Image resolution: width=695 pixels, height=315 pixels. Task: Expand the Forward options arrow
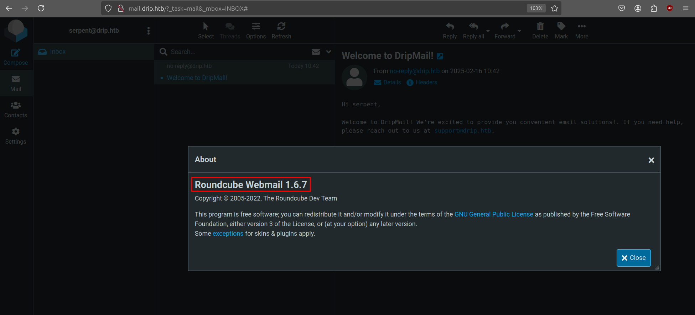(x=519, y=31)
